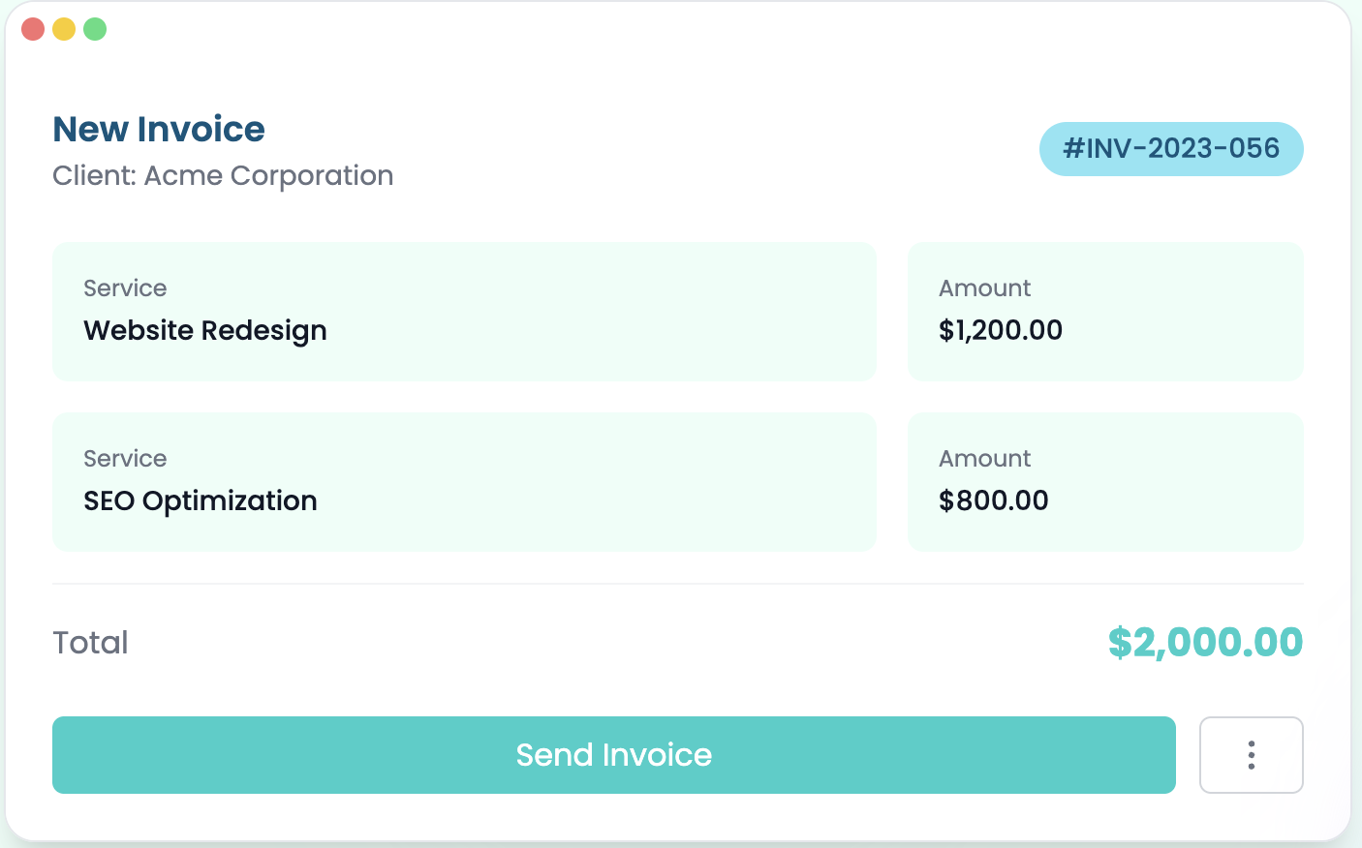Click the Send Invoice button

tap(612, 755)
